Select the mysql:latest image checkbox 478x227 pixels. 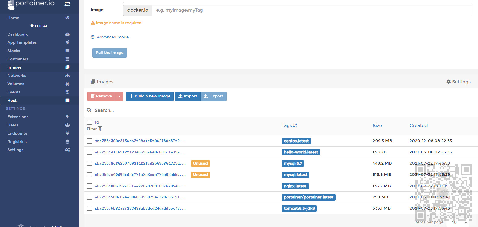coord(89,175)
